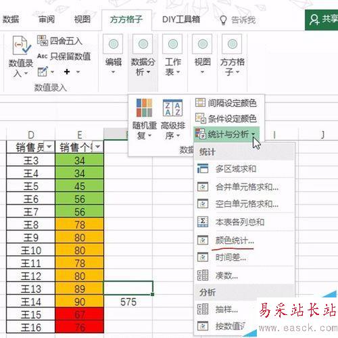Click the 高级排序 ZA sort icon
The image size is (338, 338).
pos(173,107)
